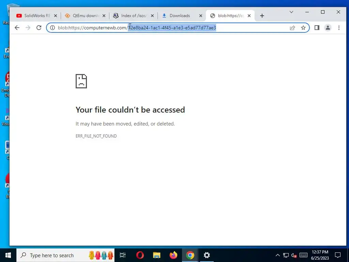Open the touch keyboard tray icon
Image resolution: width=349 pixels, height=262 pixels.
[x=303, y=255]
